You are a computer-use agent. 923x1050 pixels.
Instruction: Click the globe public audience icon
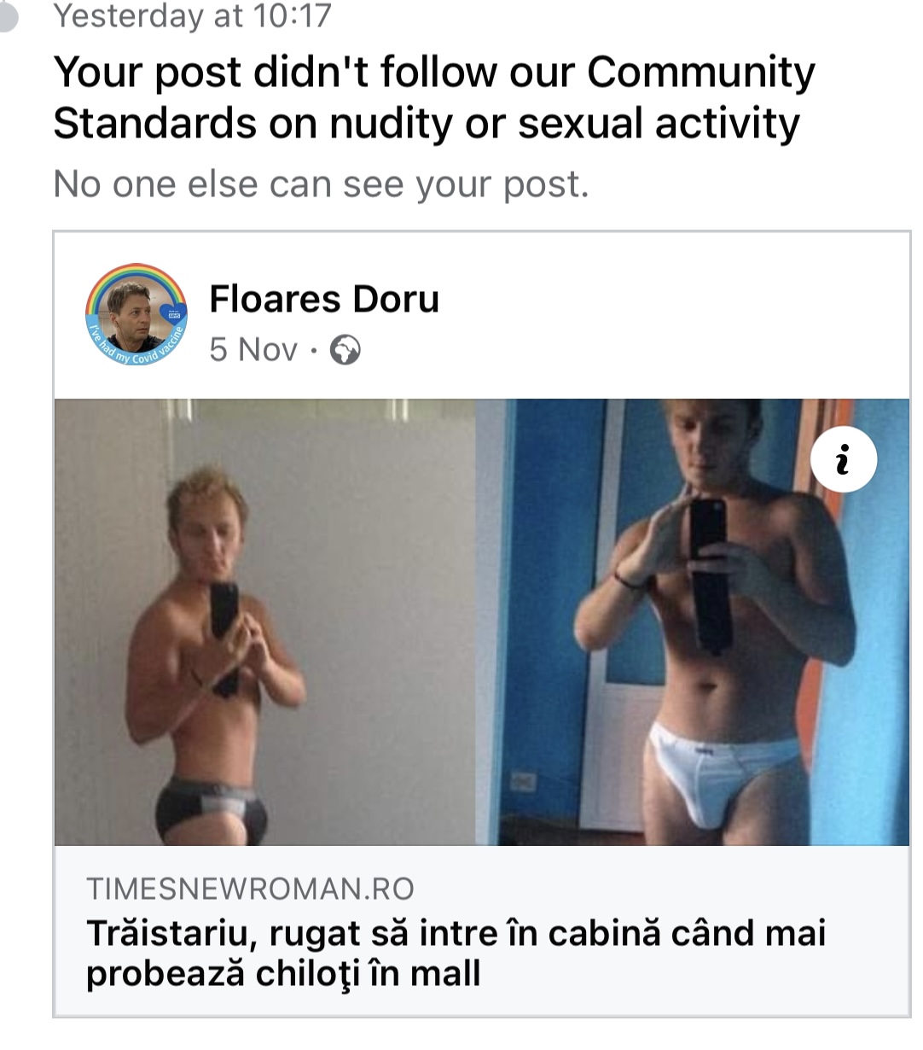(x=345, y=350)
